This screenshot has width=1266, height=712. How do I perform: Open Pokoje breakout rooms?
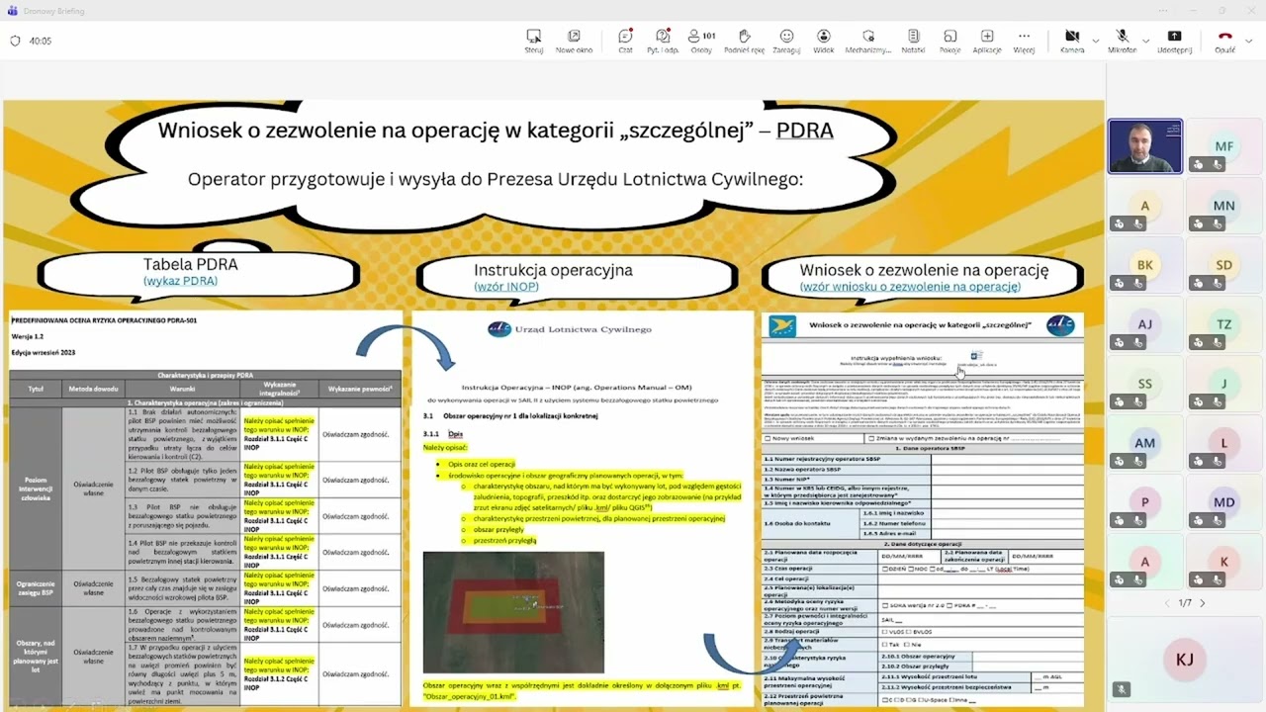coord(949,41)
